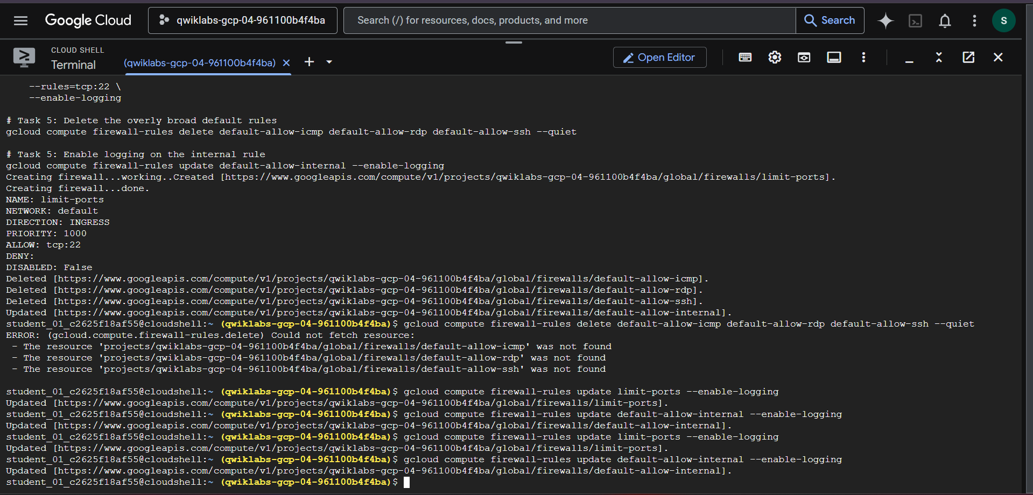Click the '# Task 5: Delete the overly broad default rules' comment
The width and height of the screenshot is (1033, 495).
(142, 121)
